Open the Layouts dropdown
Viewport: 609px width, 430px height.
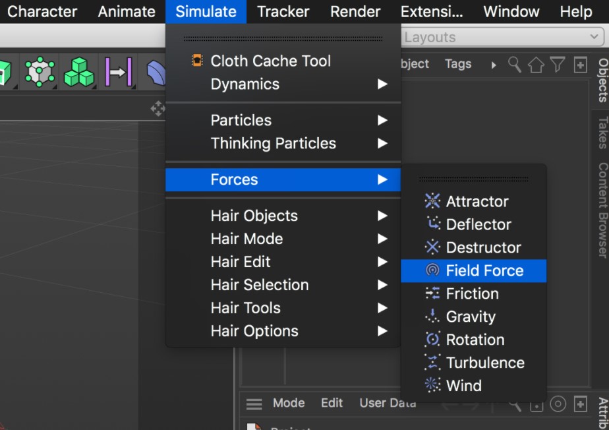501,37
